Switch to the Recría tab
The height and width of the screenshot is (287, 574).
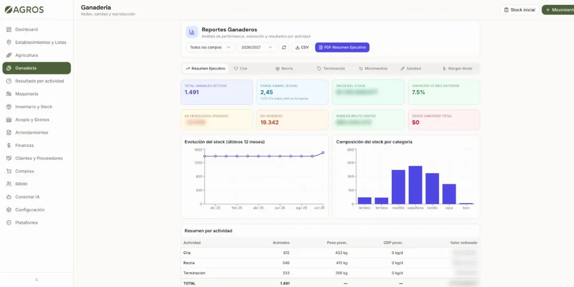pyautogui.click(x=284, y=68)
